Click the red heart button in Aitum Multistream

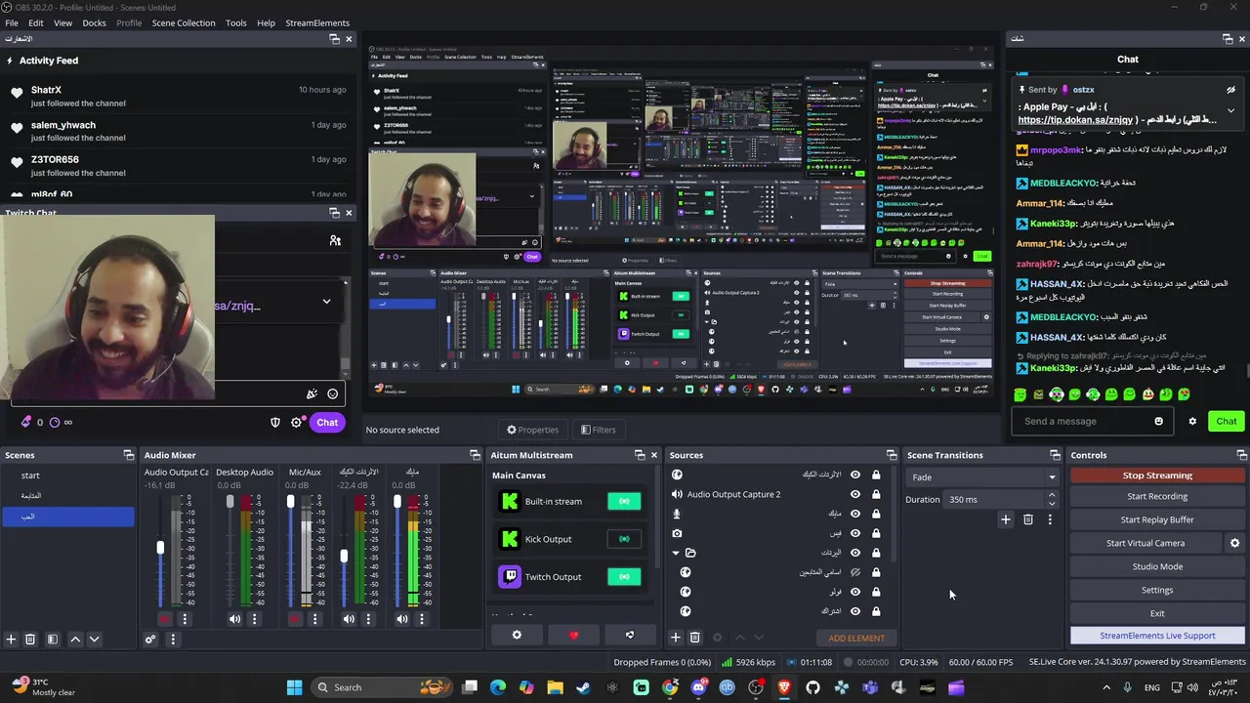[573, 636]
